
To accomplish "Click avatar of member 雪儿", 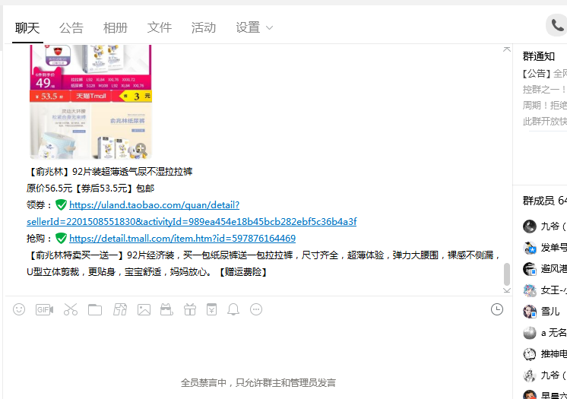I will [530, 312].
